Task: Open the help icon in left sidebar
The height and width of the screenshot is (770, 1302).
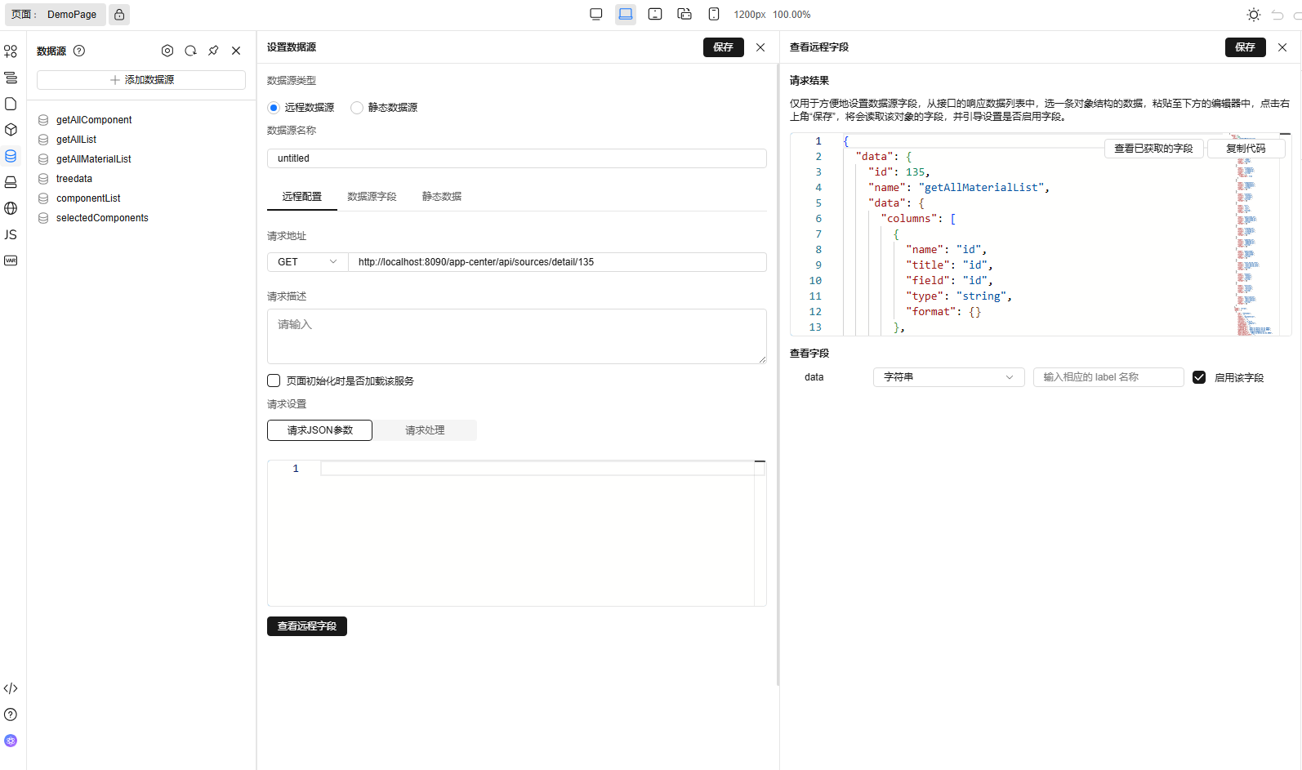Action: 11,714
